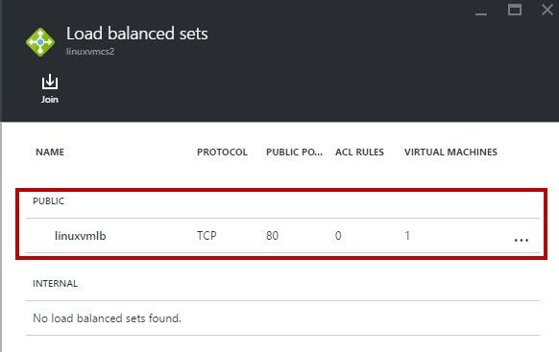Click the ACL rules count 0
Screen dimensions: 559x352
pyautogui.click(x=338, y=236)
